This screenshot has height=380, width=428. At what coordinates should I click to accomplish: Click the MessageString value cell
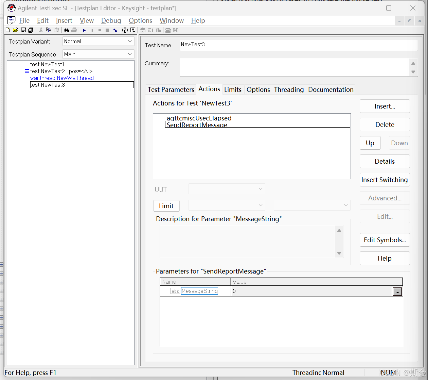pyautogui.click(x=312, y=291)
